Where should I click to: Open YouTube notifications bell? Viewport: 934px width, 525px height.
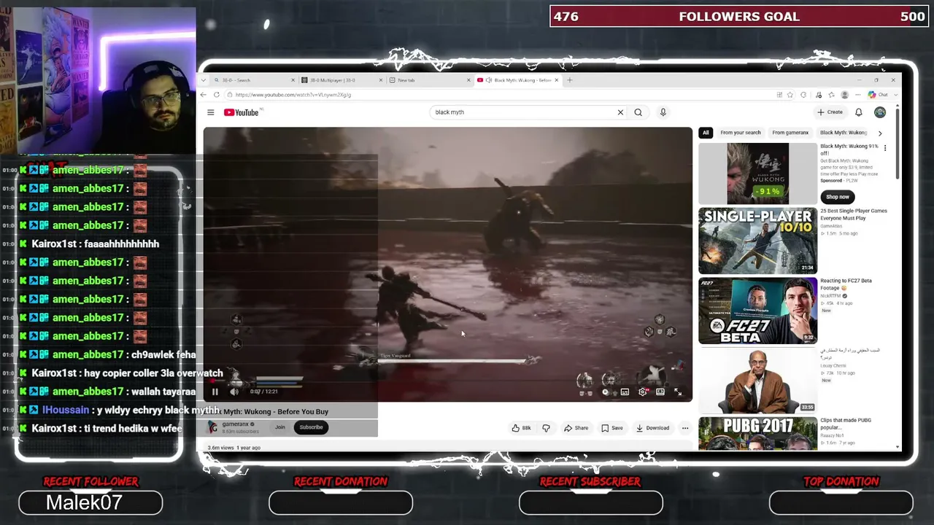tap(859, 112)
